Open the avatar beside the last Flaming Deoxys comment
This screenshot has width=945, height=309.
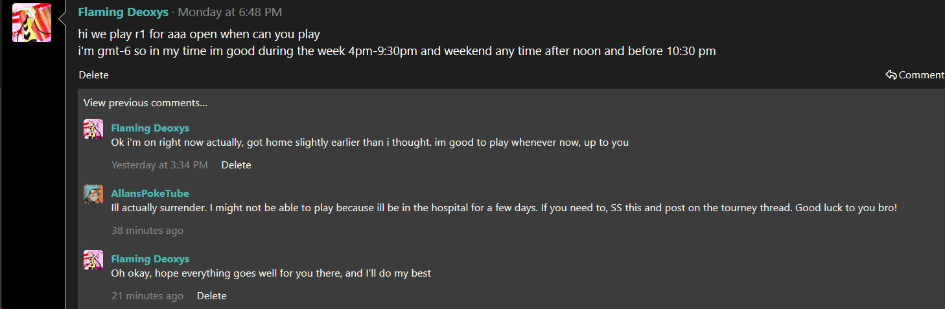coord(93,260)
